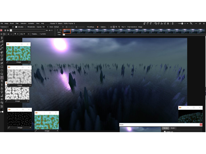This screenshot has width=206, height=154.
Task: Toggle the Crosshairs checkbox
Action: pyautogui.click(x=76, y=27)
